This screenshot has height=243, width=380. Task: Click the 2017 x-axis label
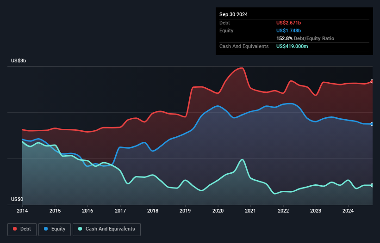click(120, 211)
